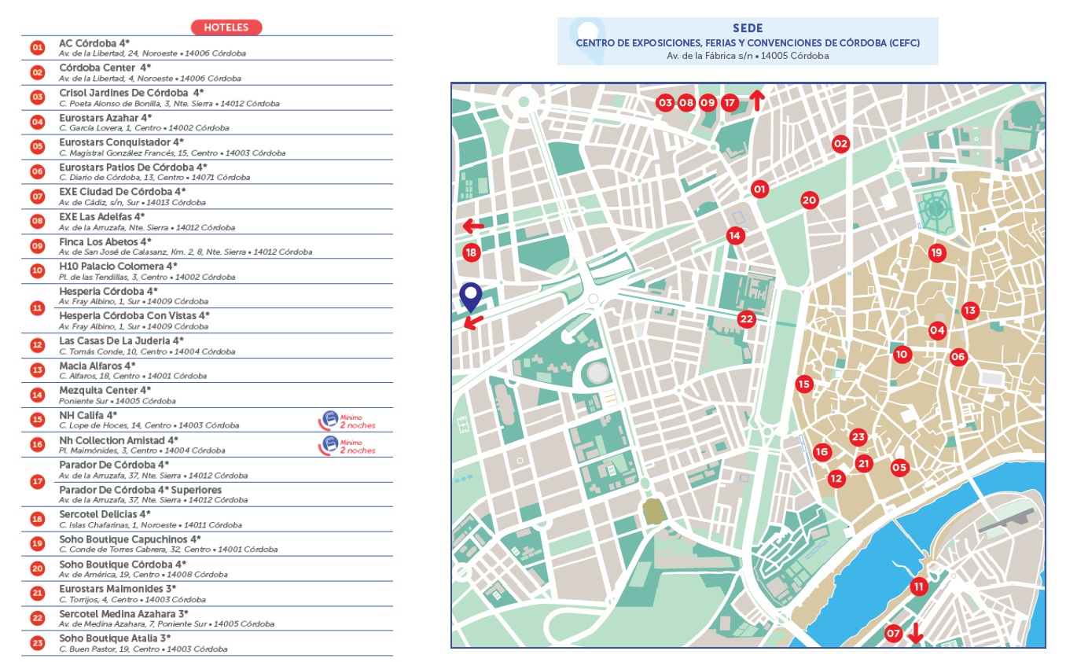
Task: Click the SEDE venue header banner
Action: tap(747, 41)
